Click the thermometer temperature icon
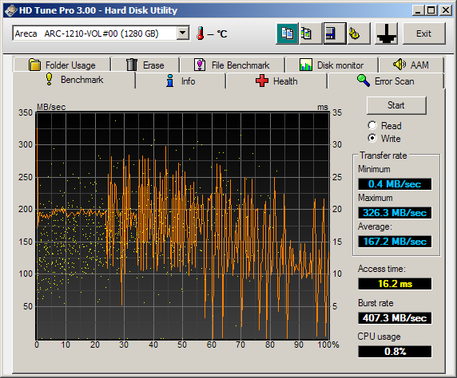This screenshot has height=378, width=457. click(x=201, y=33)
